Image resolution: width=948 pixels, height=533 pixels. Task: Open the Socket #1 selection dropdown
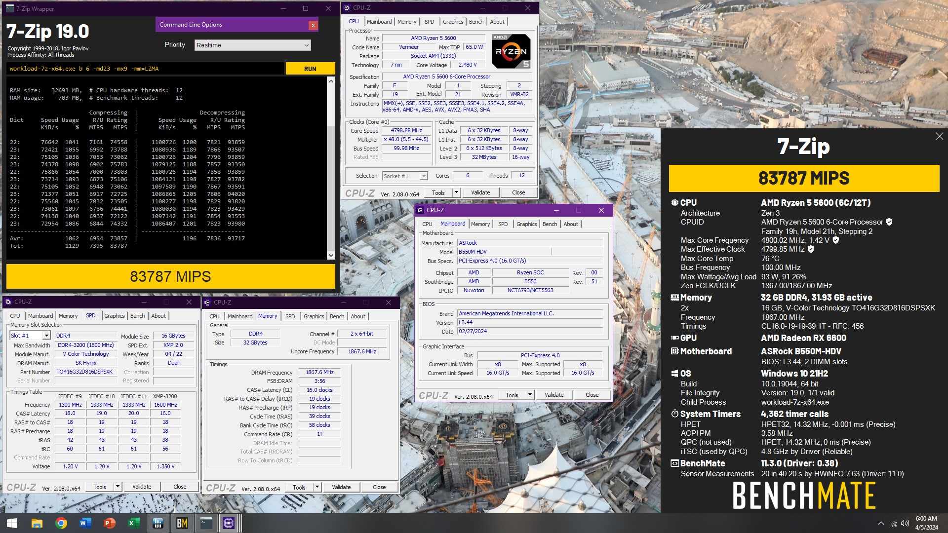[405, 176]
